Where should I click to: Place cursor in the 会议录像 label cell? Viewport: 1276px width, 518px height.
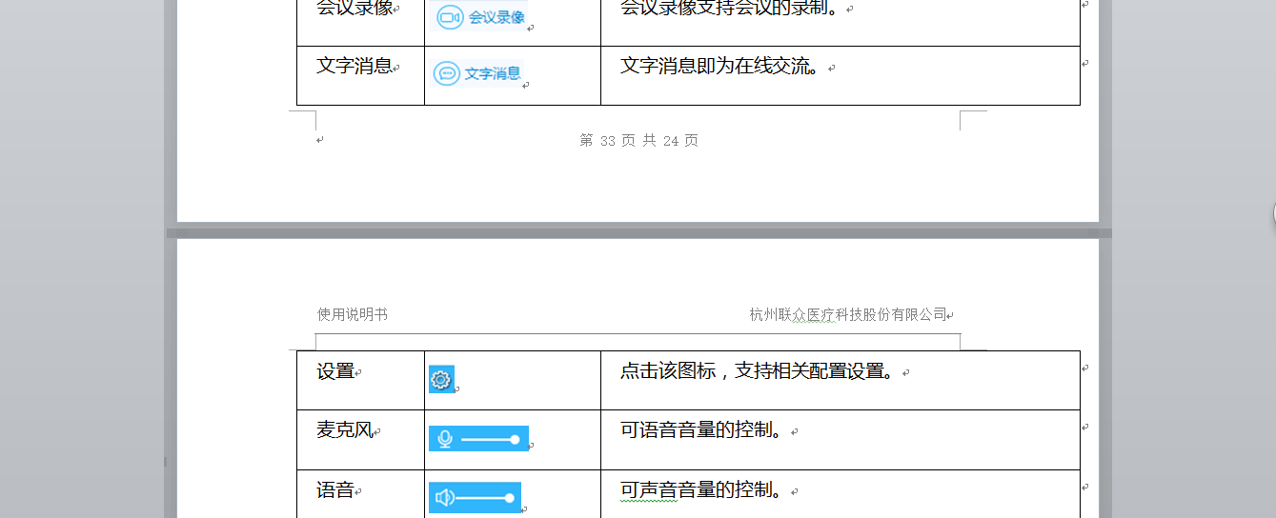[x=354, y=9]
